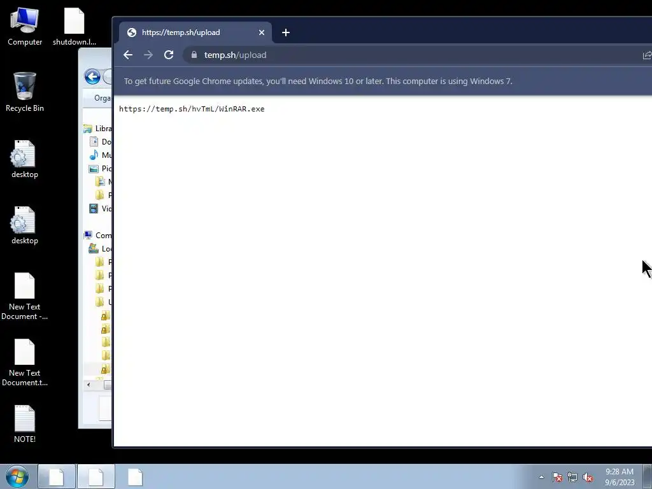Screen dimensions: 652x489
Task: Click the muted volume tray icon
Action: (588, 477)
